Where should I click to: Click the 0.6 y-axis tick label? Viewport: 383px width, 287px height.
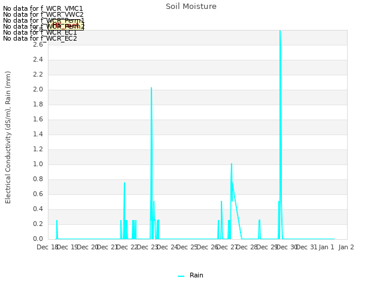click(x=38, y=194)
